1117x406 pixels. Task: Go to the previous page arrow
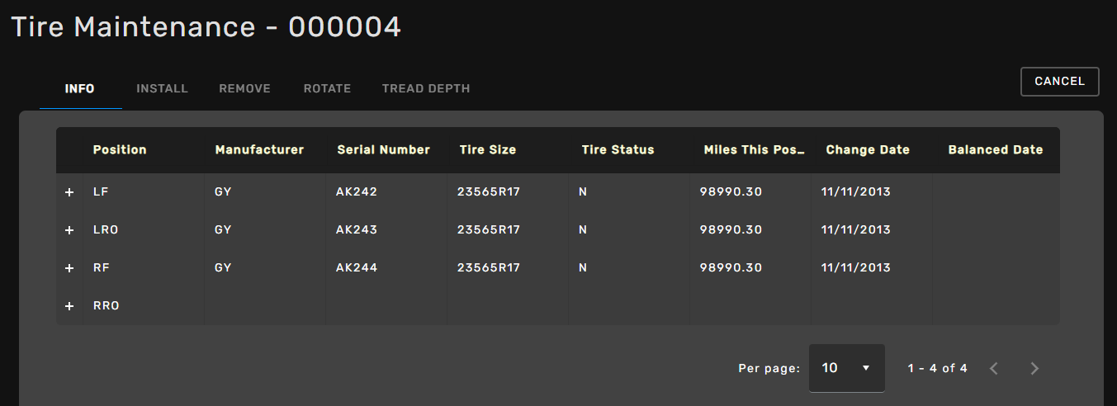(x=994, y=368)
